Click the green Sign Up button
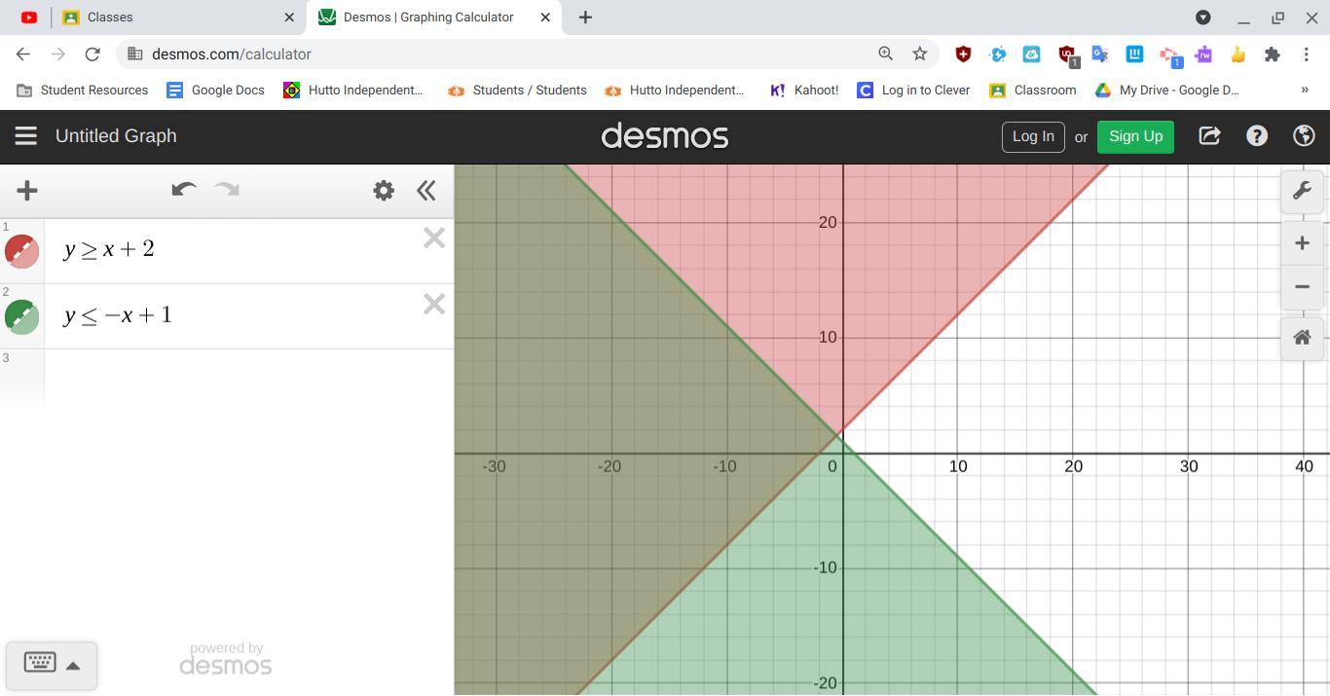The width and height of the screenshot is (1330, 696). tap(1135, 136)
